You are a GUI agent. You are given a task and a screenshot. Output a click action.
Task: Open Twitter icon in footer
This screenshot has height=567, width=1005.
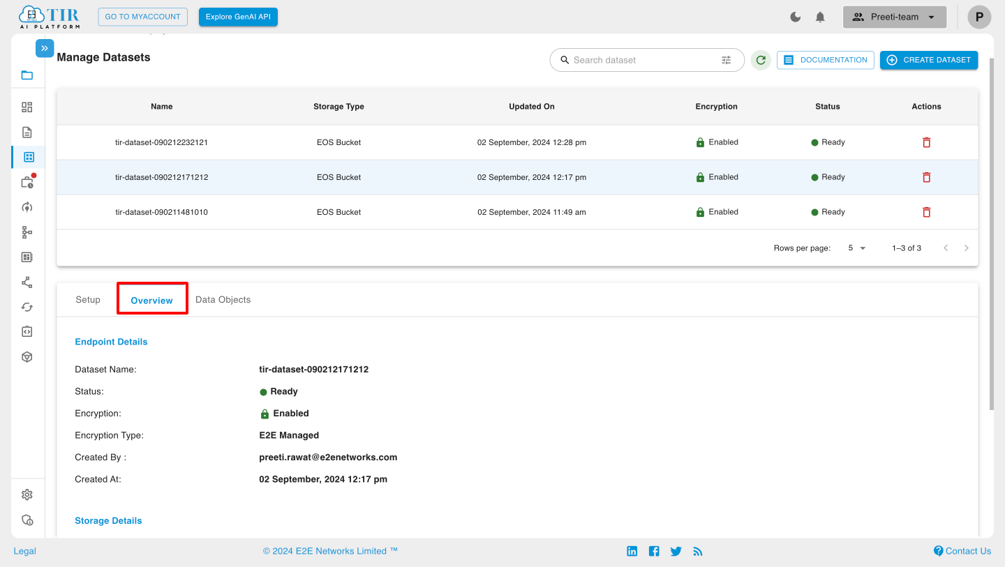point(676,551)
